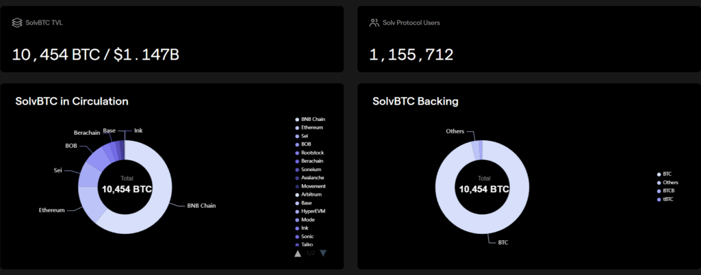701x275 pixels.
Task: Click the SolvBTC TVL layers icon
Action: [17, 23]
